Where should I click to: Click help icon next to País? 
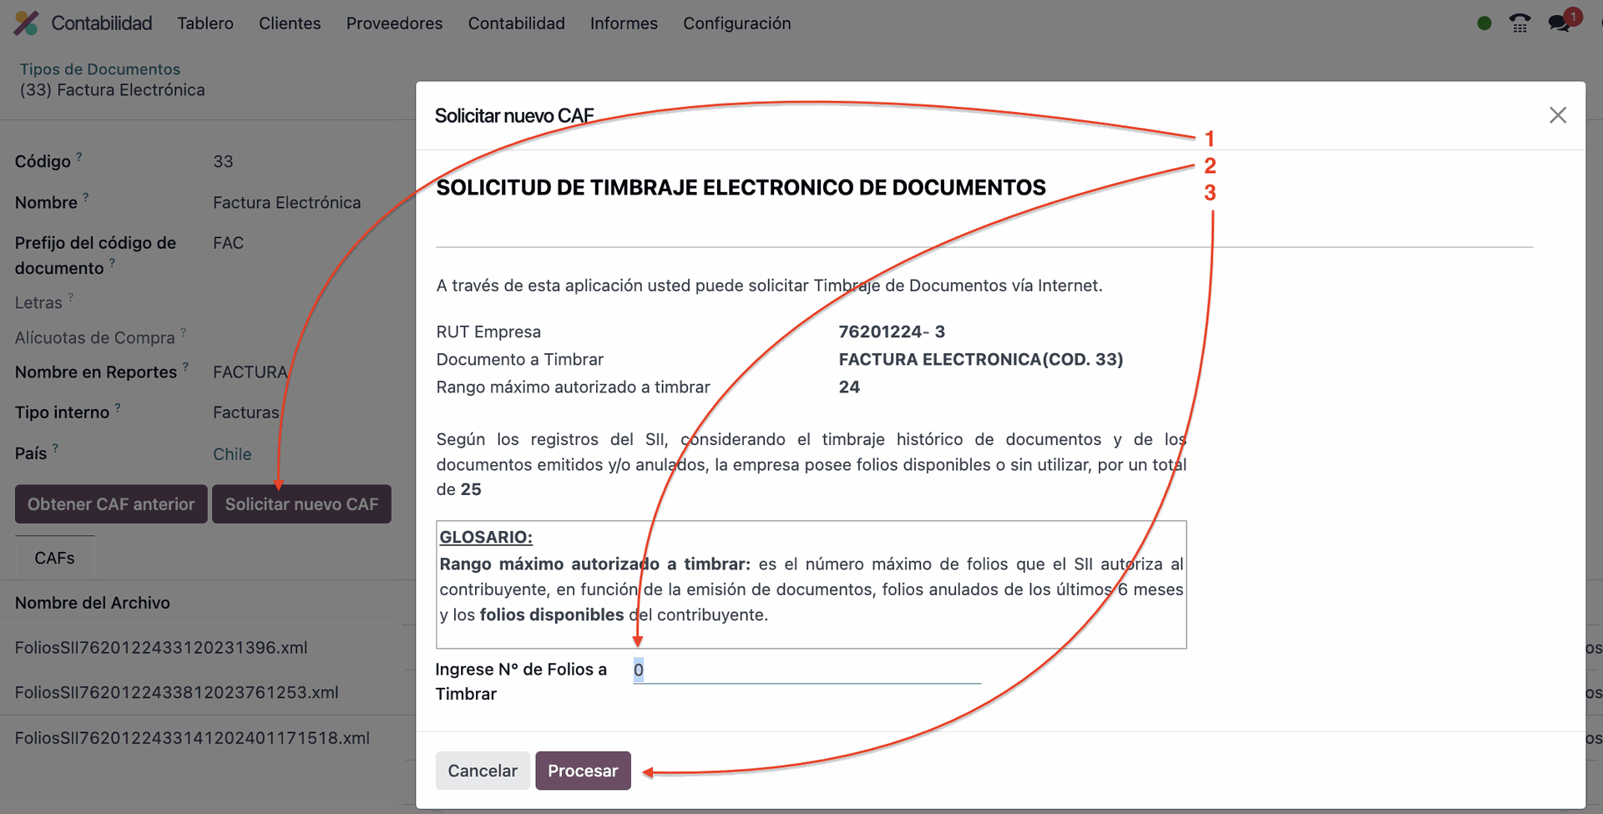pos(55,447)
